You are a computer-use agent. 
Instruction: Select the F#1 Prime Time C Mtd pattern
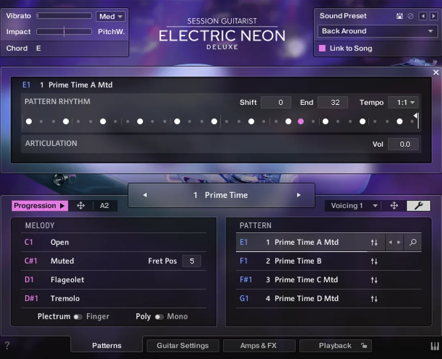329,280
